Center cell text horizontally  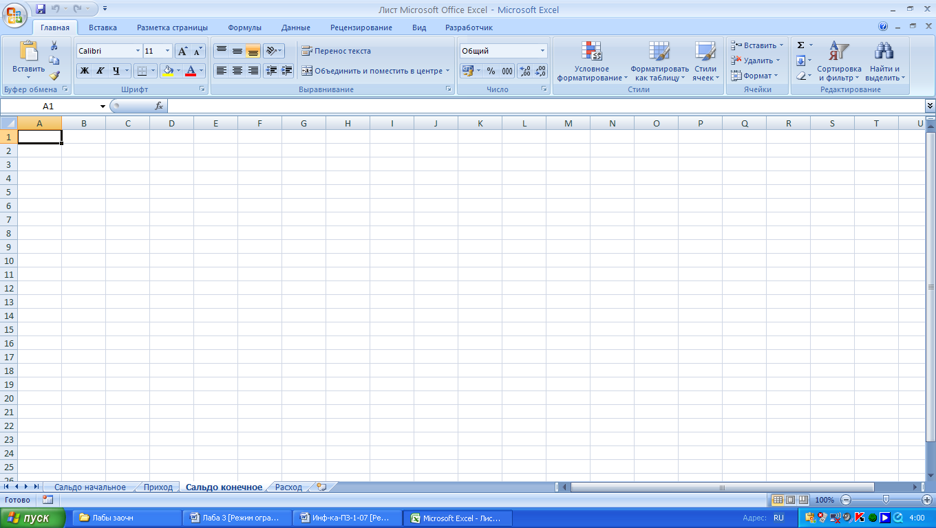pos(237,70)
